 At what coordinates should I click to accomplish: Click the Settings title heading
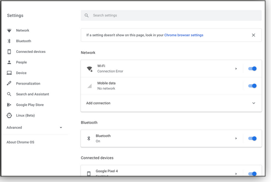[15, 15]
